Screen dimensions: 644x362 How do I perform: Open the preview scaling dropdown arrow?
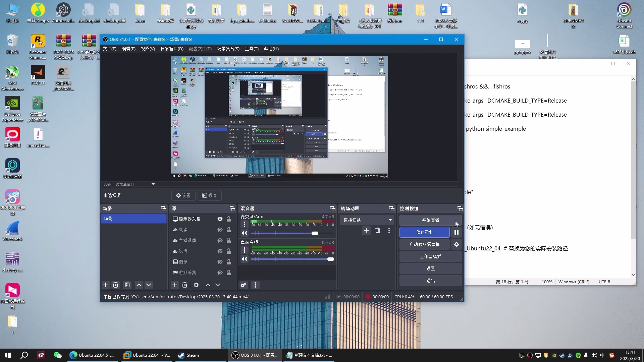153,184
